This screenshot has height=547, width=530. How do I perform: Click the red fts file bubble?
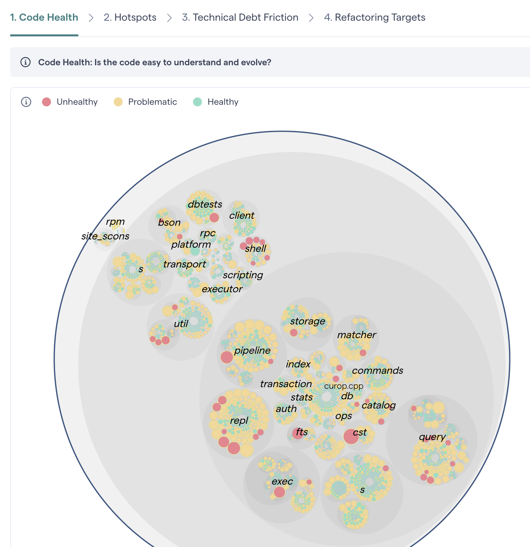coord(298,433)
